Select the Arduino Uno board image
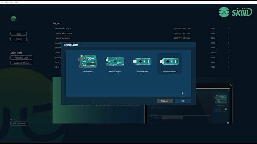This screenshot has width=257, height=144. click(x=88, y=61)
